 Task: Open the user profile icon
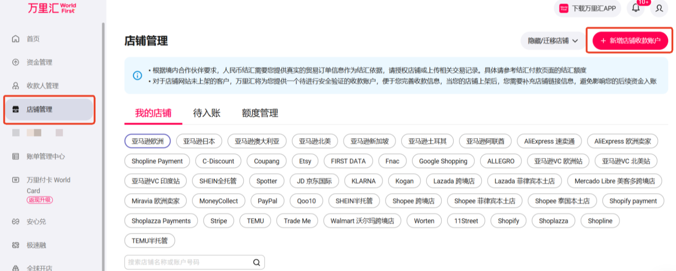[x=659, y=8]
